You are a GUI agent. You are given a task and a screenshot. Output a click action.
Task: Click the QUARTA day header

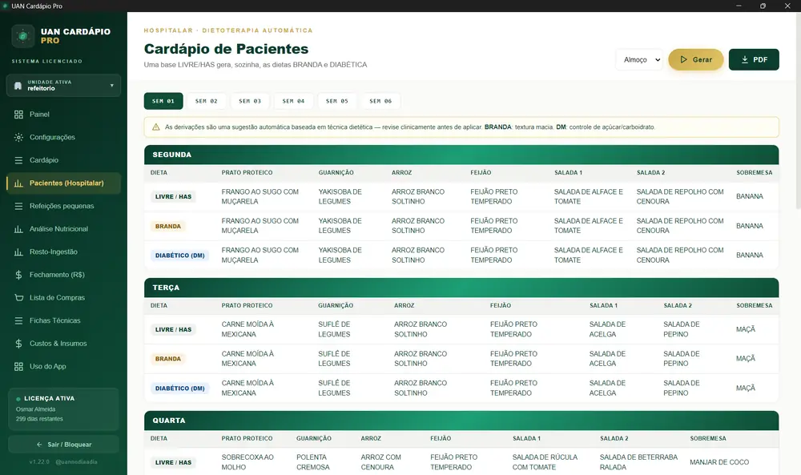tap(461, 421)
